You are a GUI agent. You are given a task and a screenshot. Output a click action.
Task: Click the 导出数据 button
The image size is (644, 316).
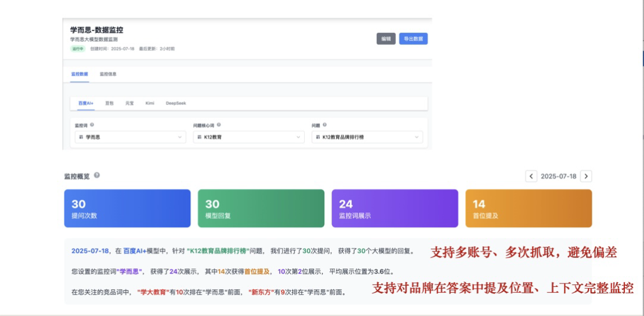click(x=413, y=39)
